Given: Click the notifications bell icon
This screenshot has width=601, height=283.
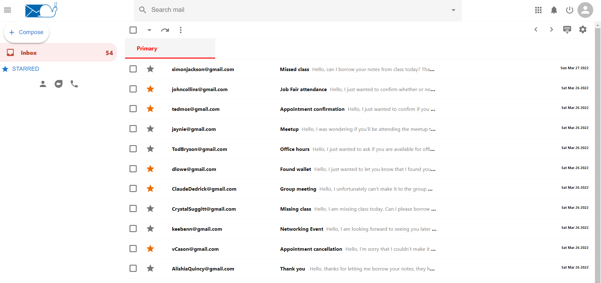Looking at the screenshot, I should click(x=554, y=10).
